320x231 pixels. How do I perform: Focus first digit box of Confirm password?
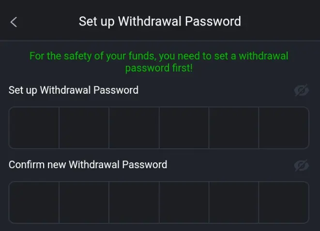(34, 202)
